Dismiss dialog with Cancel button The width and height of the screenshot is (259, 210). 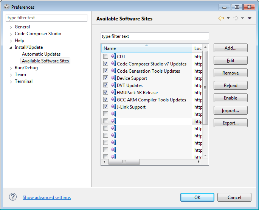pyautogui.click(x=234, y=197)
